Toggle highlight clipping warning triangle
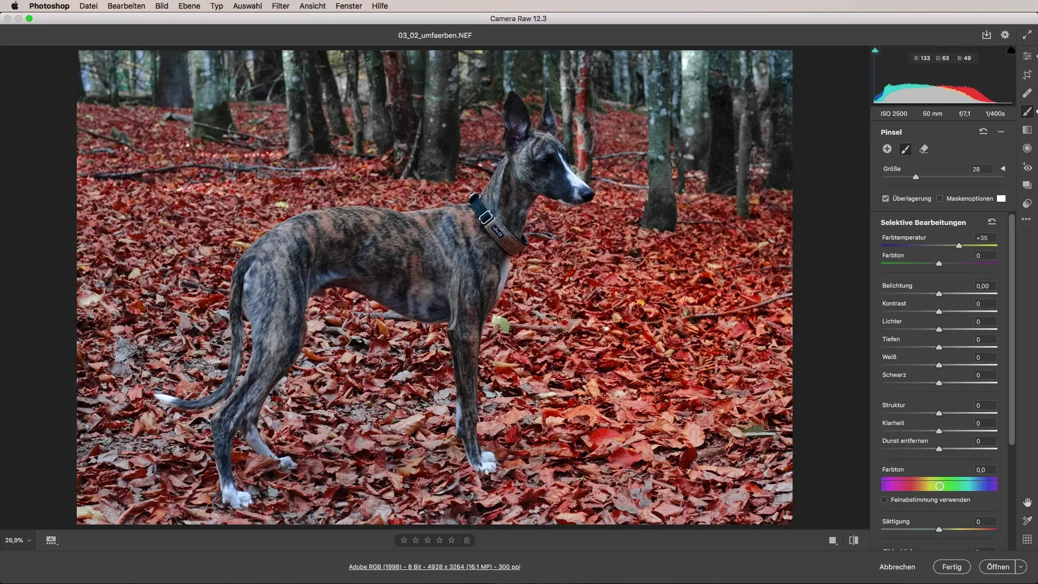 (x=1011, y=50)
